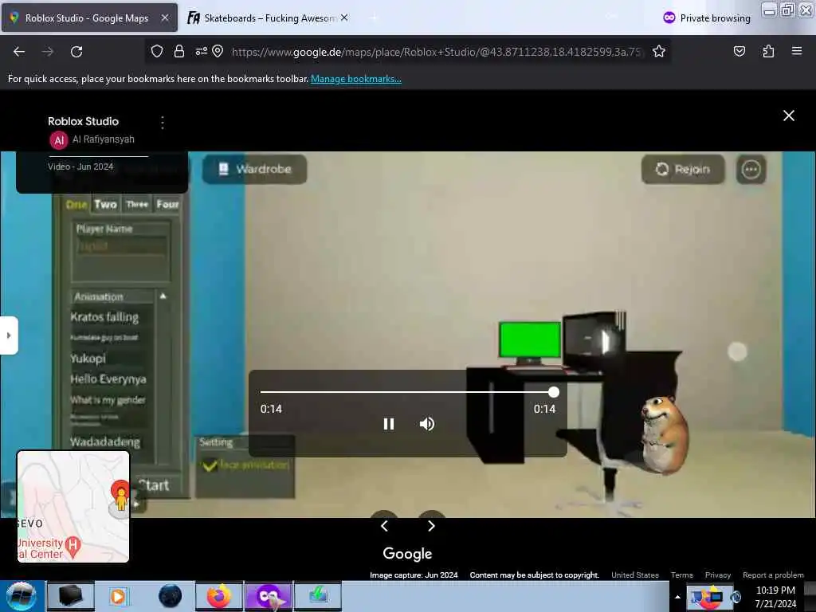Open the new tab plus button

point(373,18)
